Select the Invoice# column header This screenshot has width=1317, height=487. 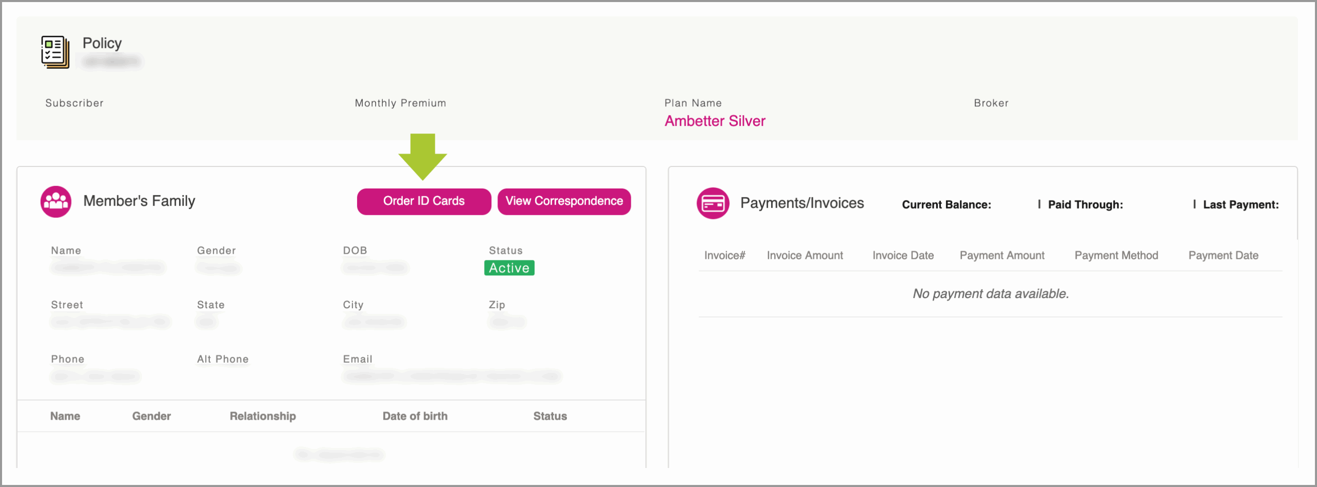[x=724, y=255]
